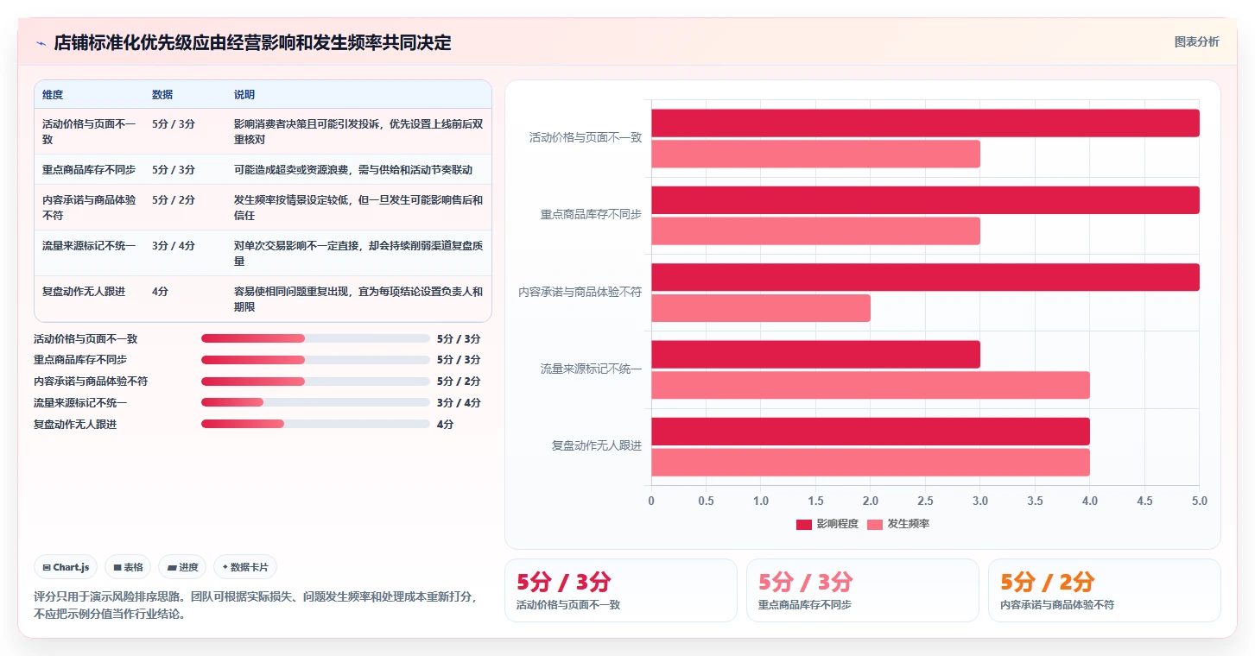Click chart frequency bar for 内容承诺与商品体验不符

pos(761,308)
